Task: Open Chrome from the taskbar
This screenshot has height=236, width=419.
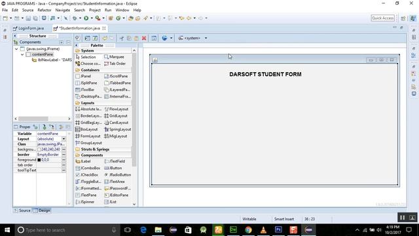Action: tap(248, 230)
